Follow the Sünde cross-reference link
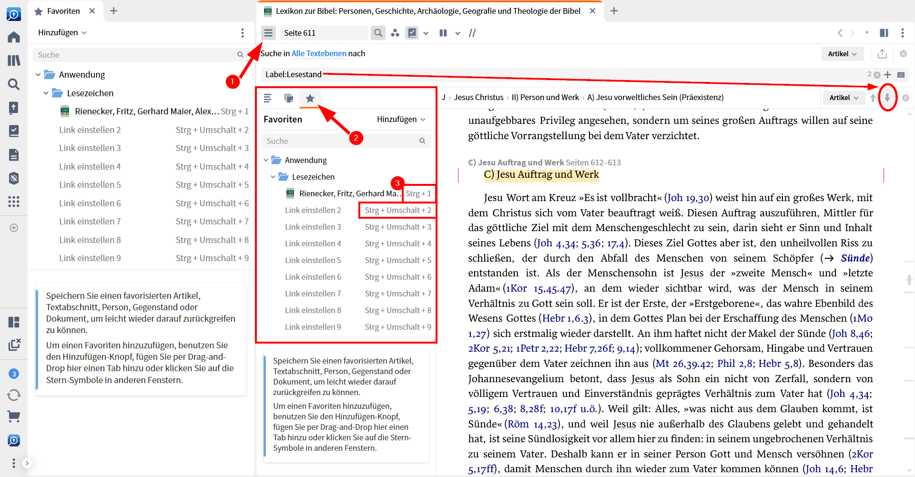The image size is (915, 477). [x=855, y=258]
